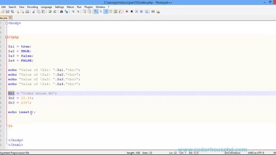Save the current recorded macro icon
This screenshot has width=276, height=155.
coord(147,12)
